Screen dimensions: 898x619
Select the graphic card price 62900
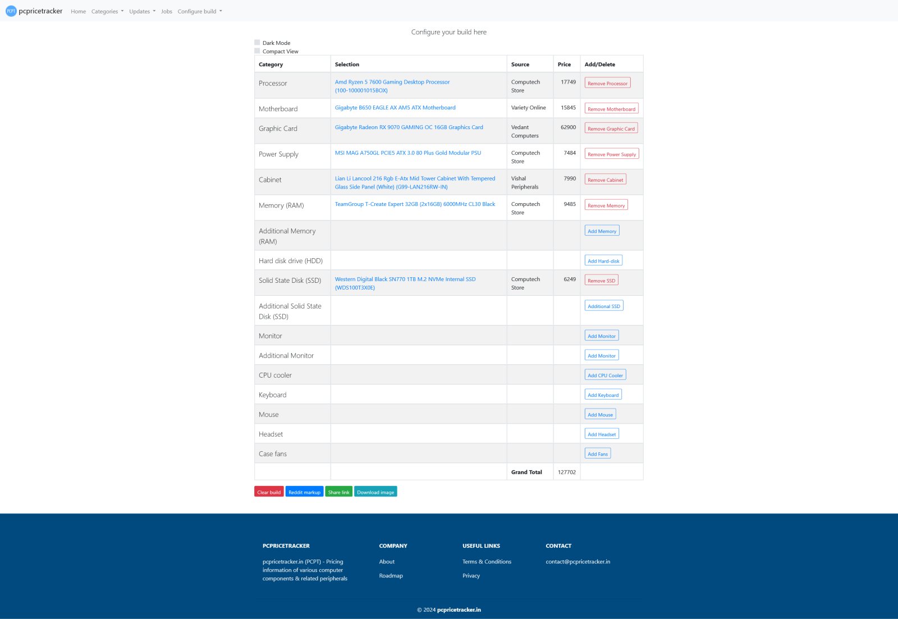click(568, 127)
